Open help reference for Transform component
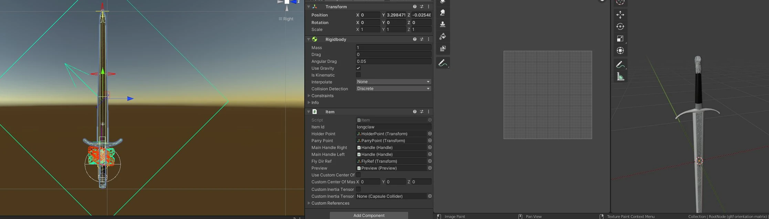The width and height of the screenshot is (769, 219). [415, 7]
